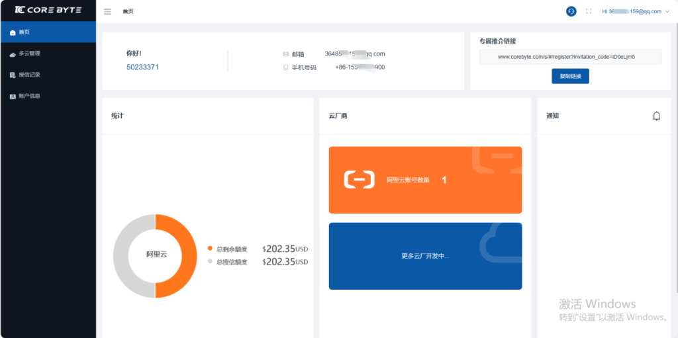
Task: Toggle fullscreen mode icon in header
Action: pyautogui.click(x=589, y=11)
